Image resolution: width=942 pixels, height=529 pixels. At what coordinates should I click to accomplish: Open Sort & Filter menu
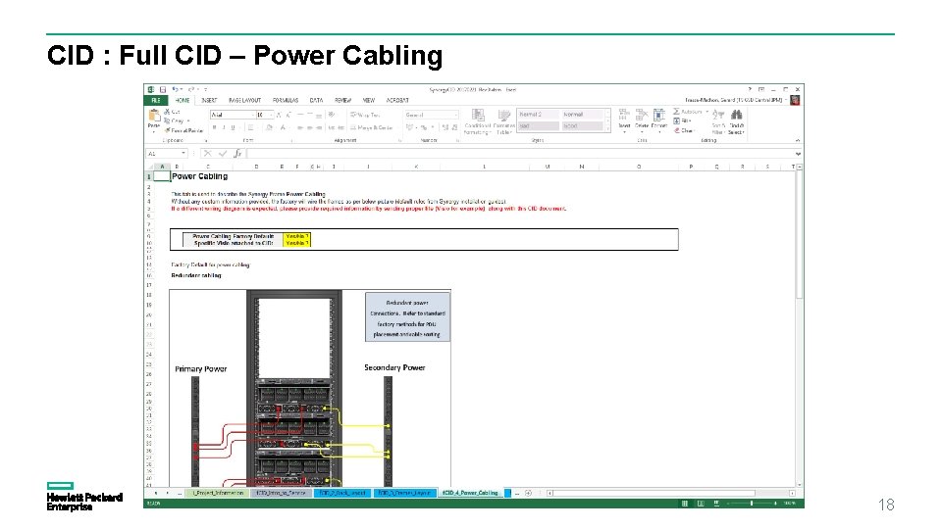click(718, 121)
